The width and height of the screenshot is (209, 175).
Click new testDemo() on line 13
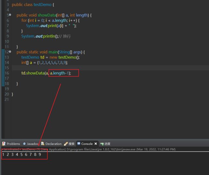point(65,57)
